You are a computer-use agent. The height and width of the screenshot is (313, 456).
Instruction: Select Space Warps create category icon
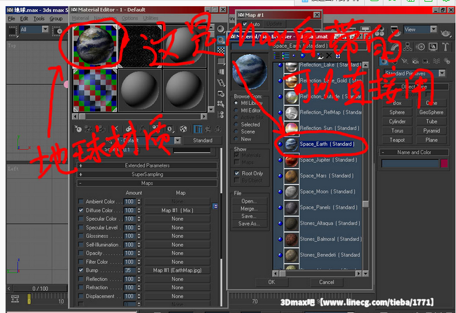[x=437, y=61]
